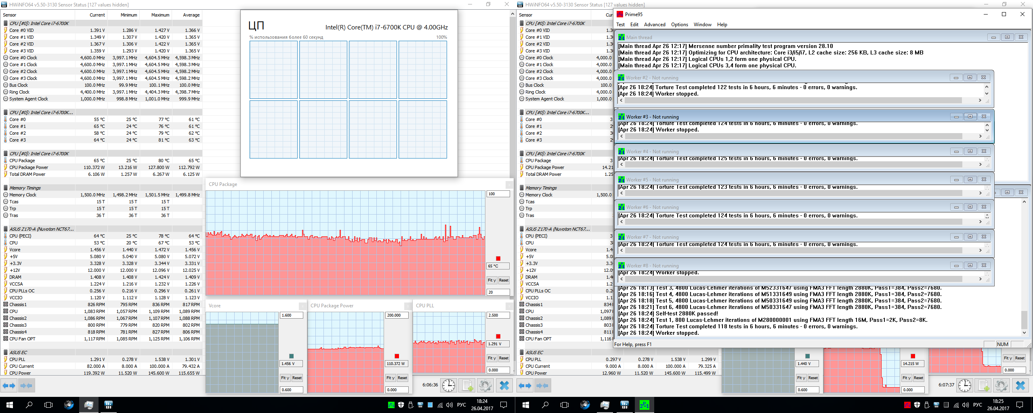
Task: Select CPU Package Power row showing 110.372 W
Action: click(101, 167)
